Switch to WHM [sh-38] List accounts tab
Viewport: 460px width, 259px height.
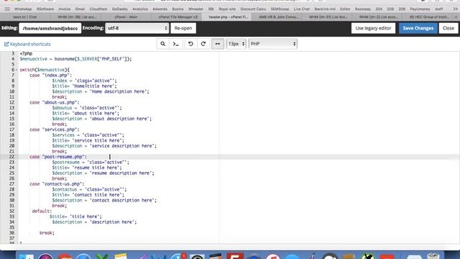coord(76,17)
